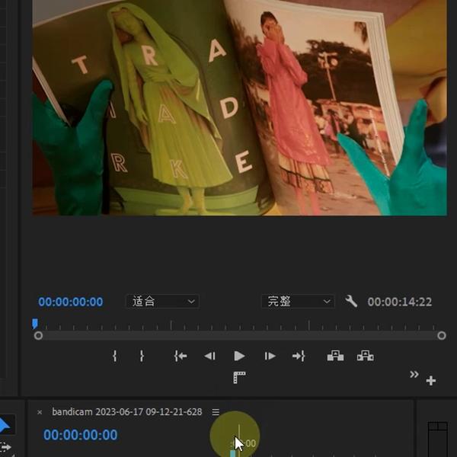Click the Mark Out button
457x457 pixels.
(x=142, y=356)
